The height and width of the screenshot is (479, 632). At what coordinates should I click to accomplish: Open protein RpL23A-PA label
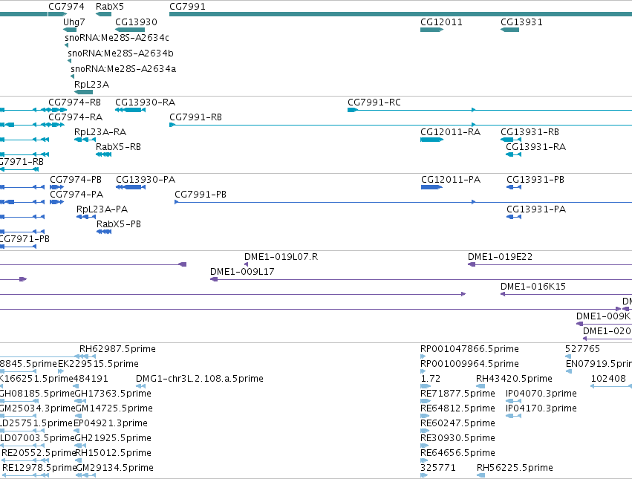point(102,209)
